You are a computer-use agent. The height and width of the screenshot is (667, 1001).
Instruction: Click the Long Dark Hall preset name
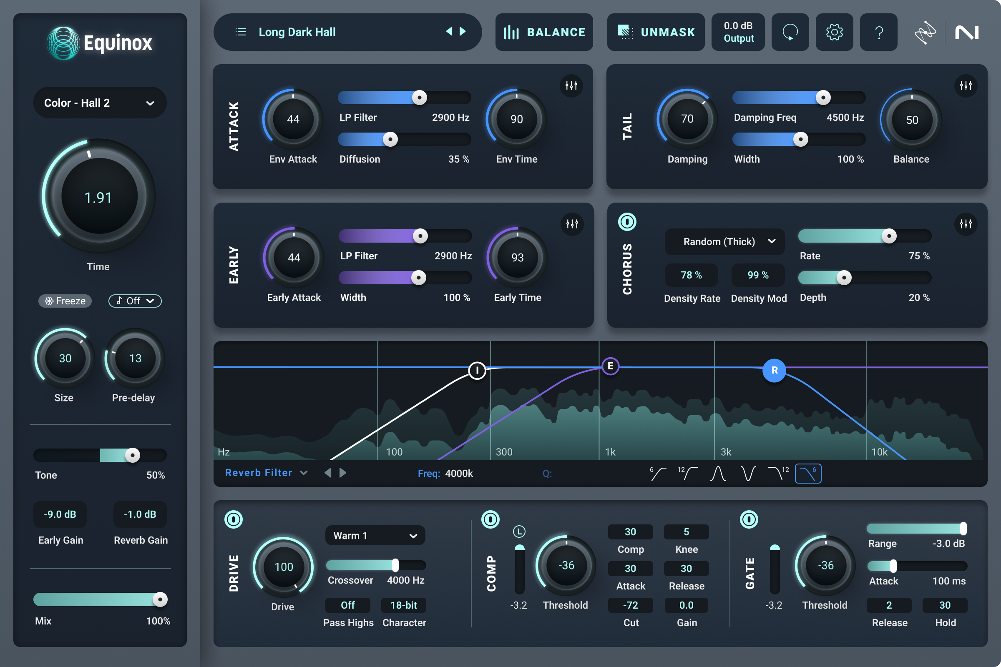tap(297, 32)
